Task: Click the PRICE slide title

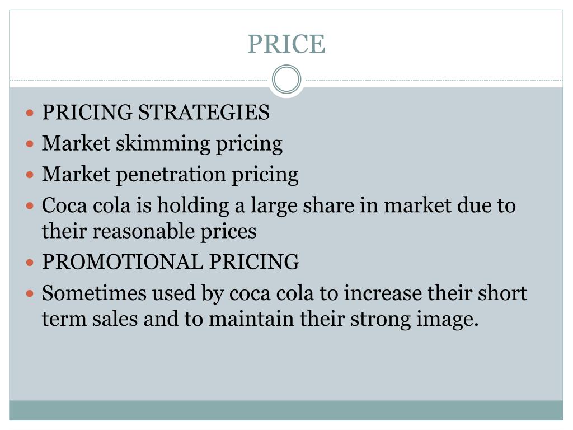Action: coord(286,44)
